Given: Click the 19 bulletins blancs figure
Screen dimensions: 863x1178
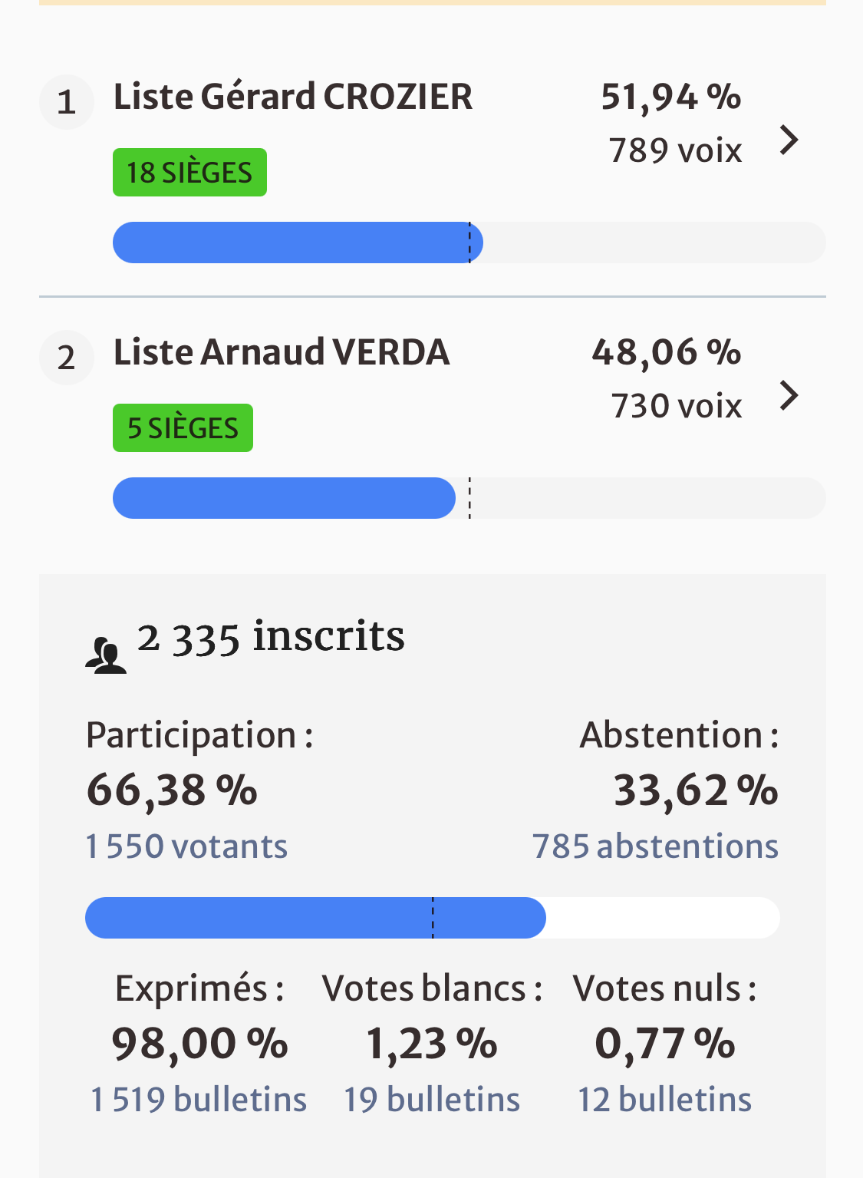Looking at the screenshot, I should 432,1100.
